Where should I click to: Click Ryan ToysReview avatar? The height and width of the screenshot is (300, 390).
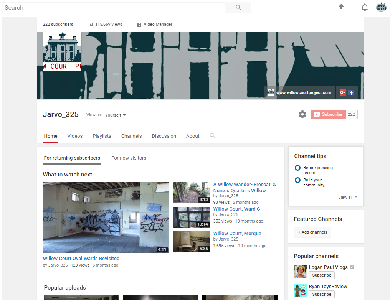coord(301,290)
